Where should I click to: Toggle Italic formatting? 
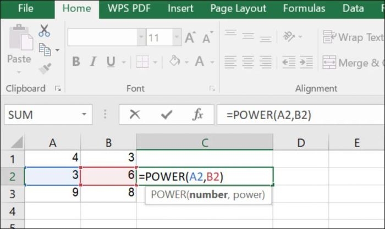(x=94, y=62)
